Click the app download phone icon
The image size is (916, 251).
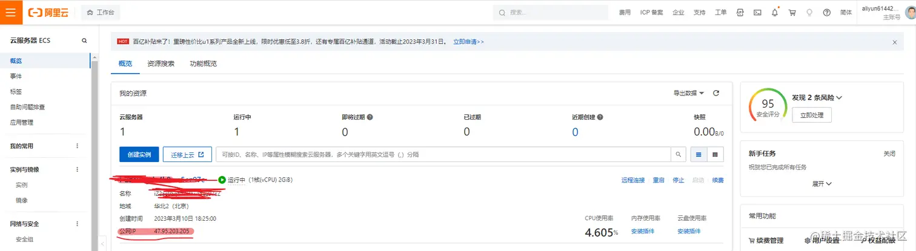[740, 12]
